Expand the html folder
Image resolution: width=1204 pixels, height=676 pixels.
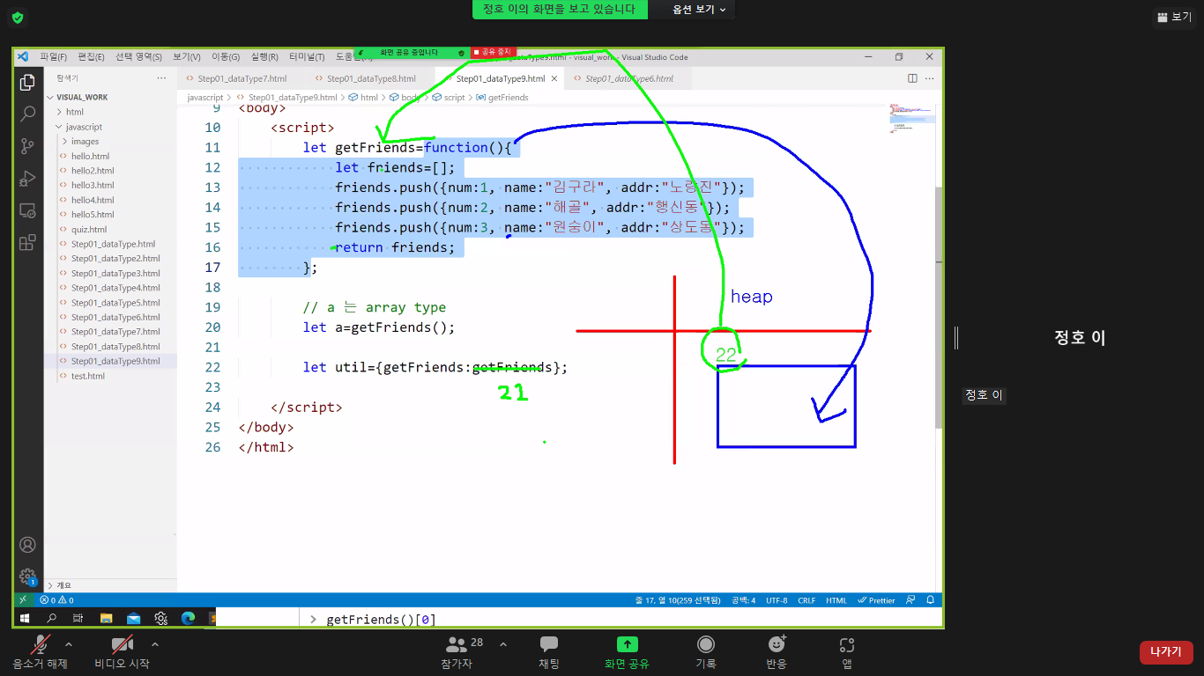click(x=74, y=112)
